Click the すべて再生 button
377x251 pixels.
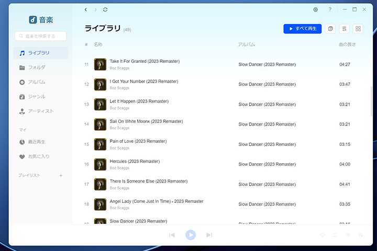tap(302, 29)
